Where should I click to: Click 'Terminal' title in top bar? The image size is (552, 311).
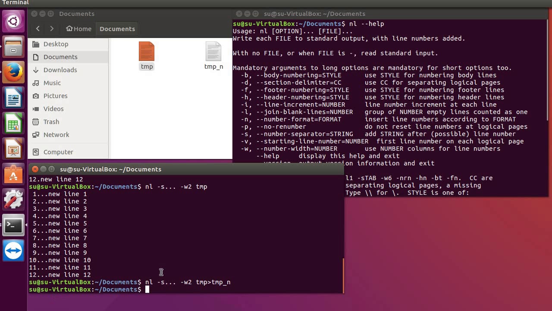coord(16,3)
